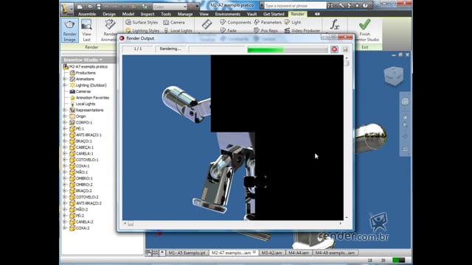Expand the Lighting (Outdoor) node
The image size is (472, 265).
click(65, 85)
